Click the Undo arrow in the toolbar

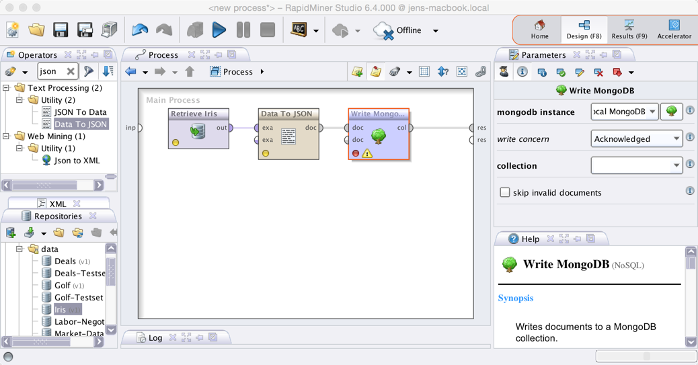coord(140,30)
